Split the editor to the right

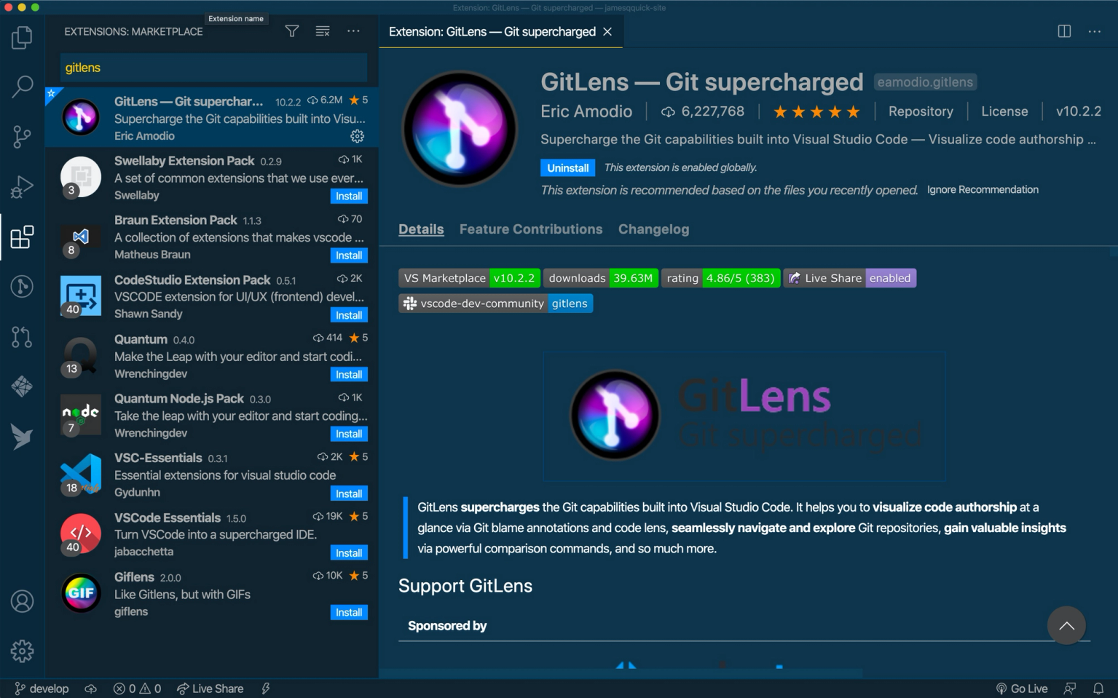[1064, 31]
